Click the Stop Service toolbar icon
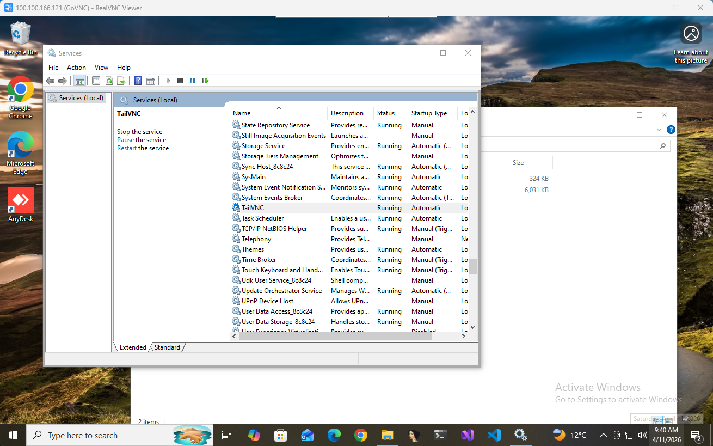This screenshot has height=446, width=713. tap(180, 81)
